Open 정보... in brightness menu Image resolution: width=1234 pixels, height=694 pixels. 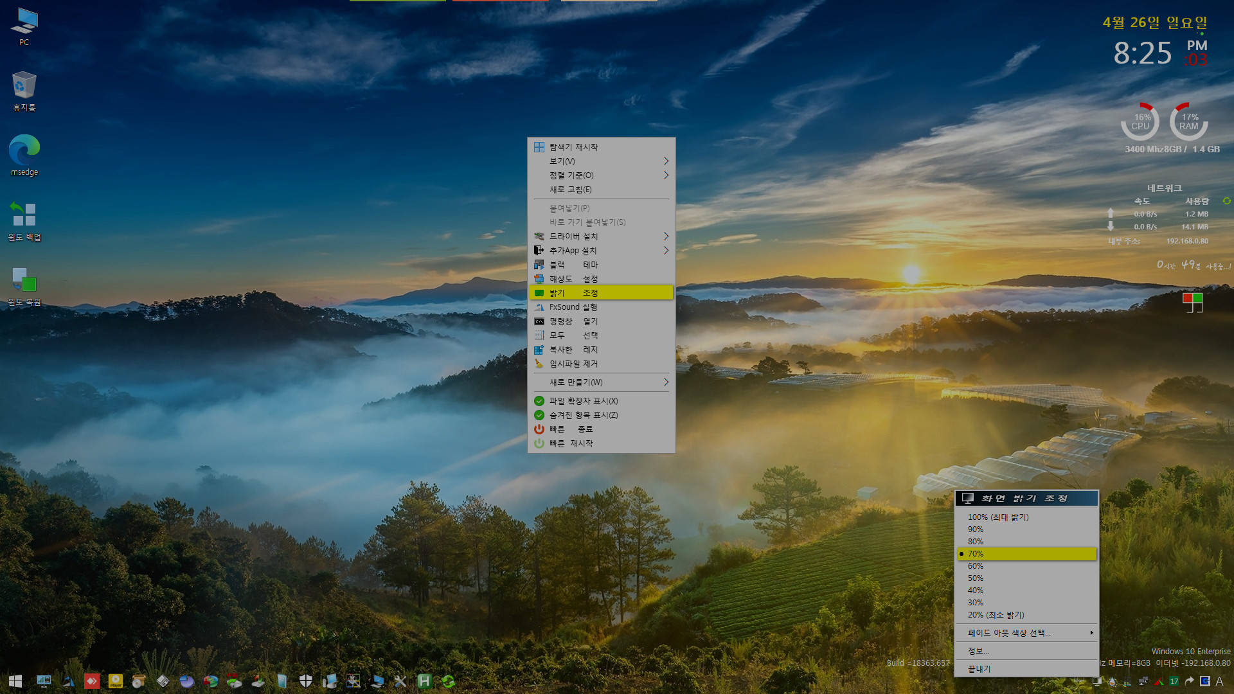point(1026,651)
